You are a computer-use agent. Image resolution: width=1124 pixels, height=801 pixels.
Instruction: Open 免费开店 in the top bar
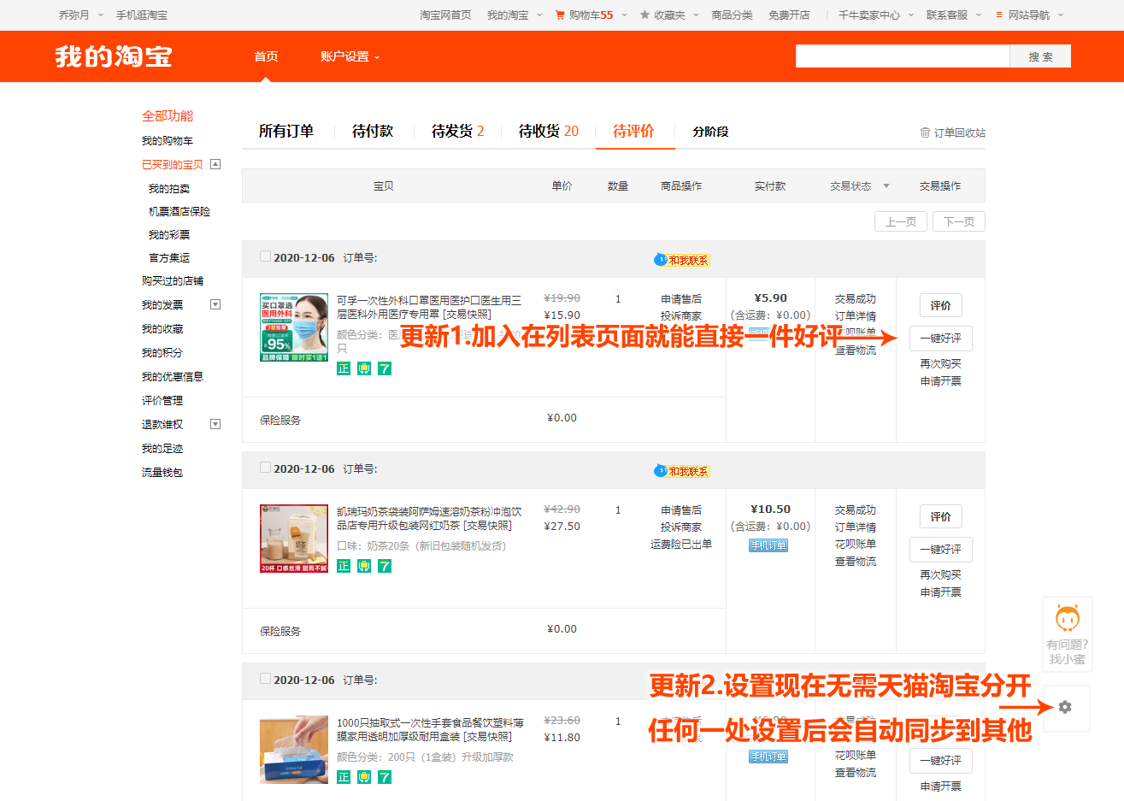[789, 15]
